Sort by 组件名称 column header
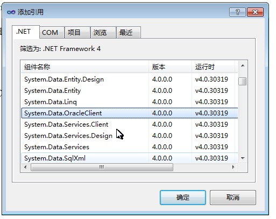 85,67
